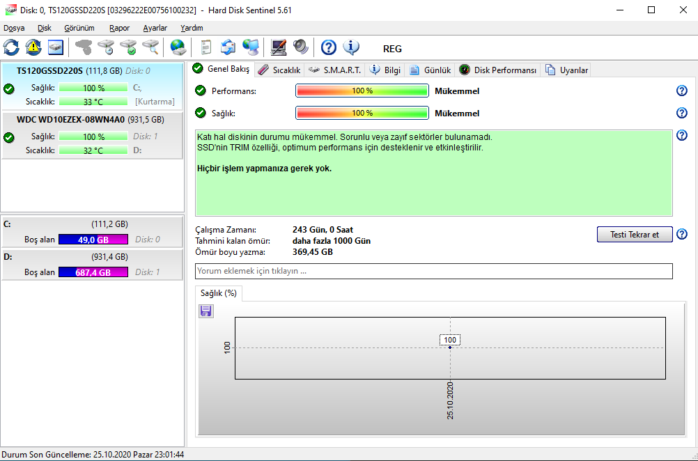Select the WDC WD10EZEX-08WN4A0 disk
Screen dimensions: 698x461
click(70, 119)
